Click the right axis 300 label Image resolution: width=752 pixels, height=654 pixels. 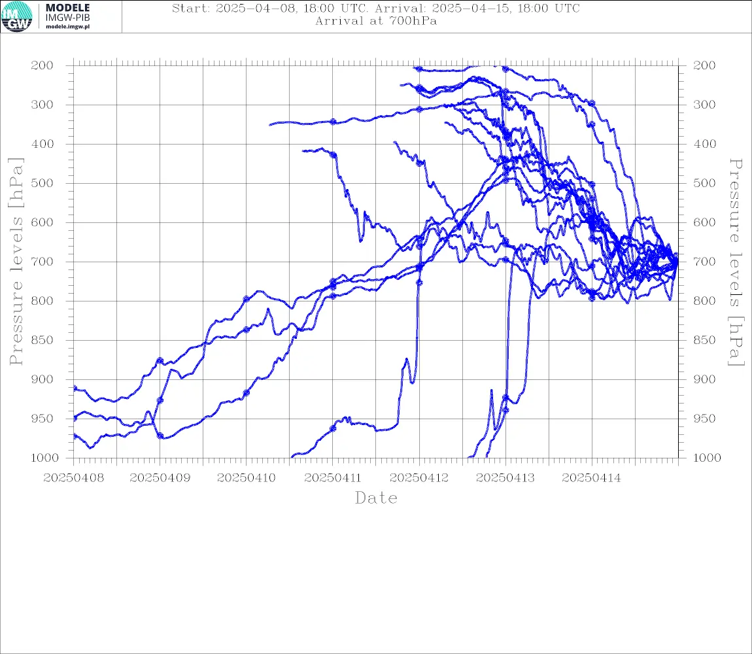[x=704, y=105]
